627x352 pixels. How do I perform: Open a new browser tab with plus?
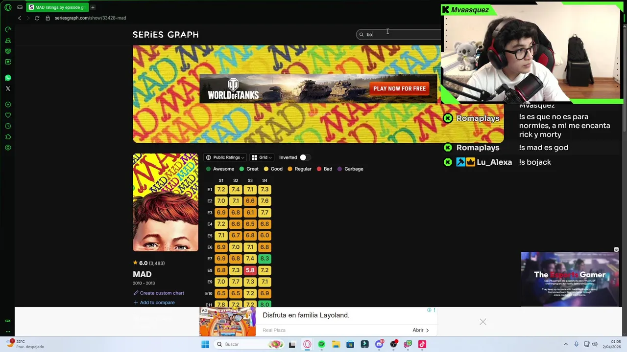(x=93, y=7)
